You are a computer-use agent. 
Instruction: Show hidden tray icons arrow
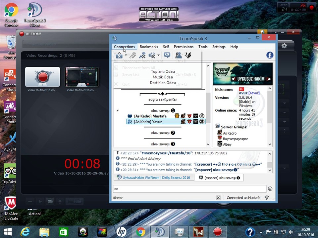tap(261, 232)
